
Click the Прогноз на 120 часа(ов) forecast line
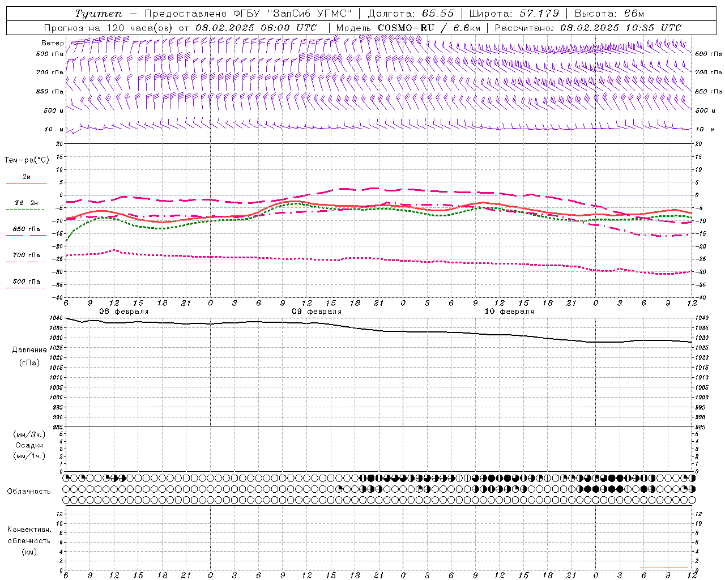(181, 28)
